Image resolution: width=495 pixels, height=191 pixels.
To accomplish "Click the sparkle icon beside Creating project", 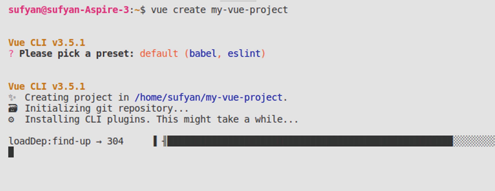I will click(x=12, y=98).
